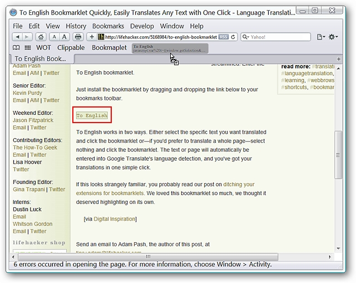Click Email link under Dustin Luck
This screenshot has width=356, height=283.
click(x=19, y=217)
